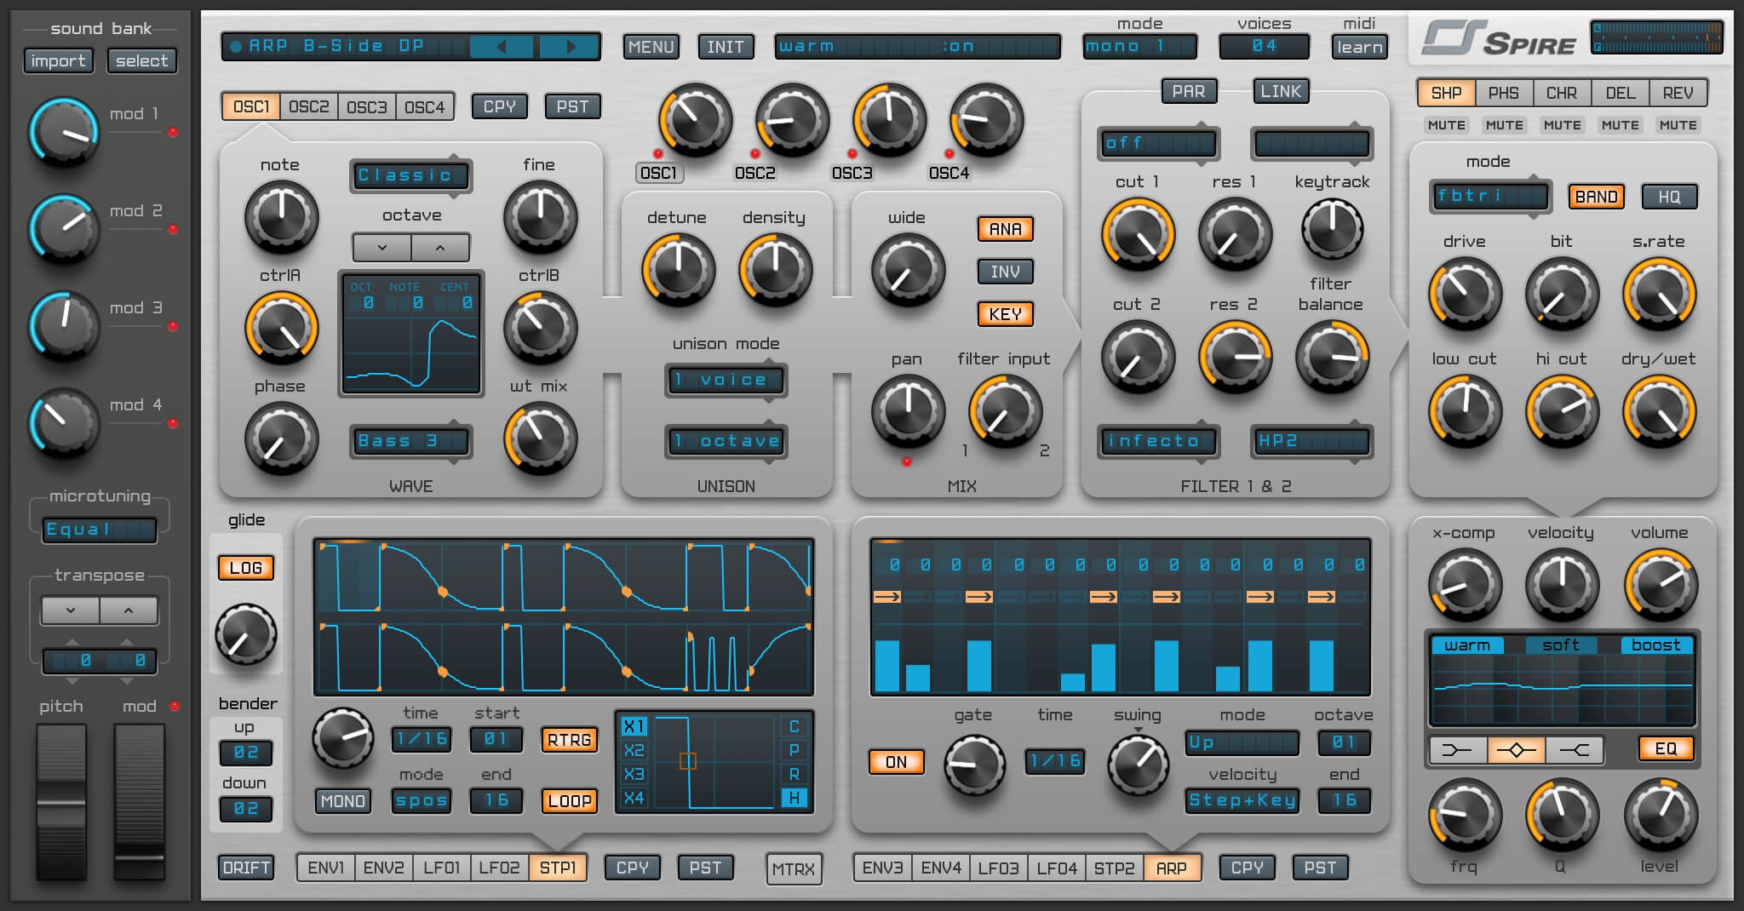Enable RTRG retrigger on the step sequencer
Screen dimensions: 1744x911
569,740
